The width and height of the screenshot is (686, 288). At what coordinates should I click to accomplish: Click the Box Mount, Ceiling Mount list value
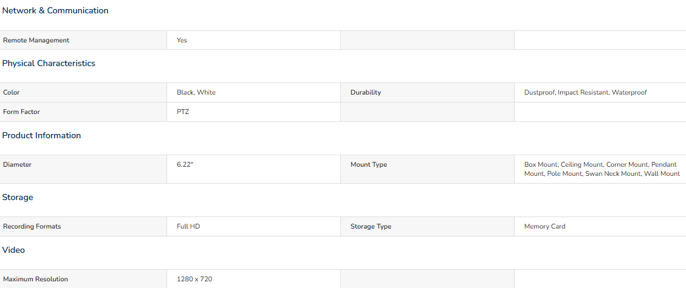pos(602,169)
